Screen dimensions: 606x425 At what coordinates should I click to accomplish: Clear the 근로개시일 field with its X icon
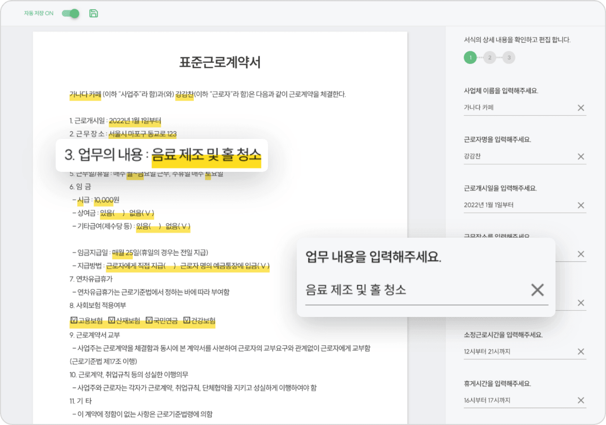pyautogui.click(x=581, y=205)
